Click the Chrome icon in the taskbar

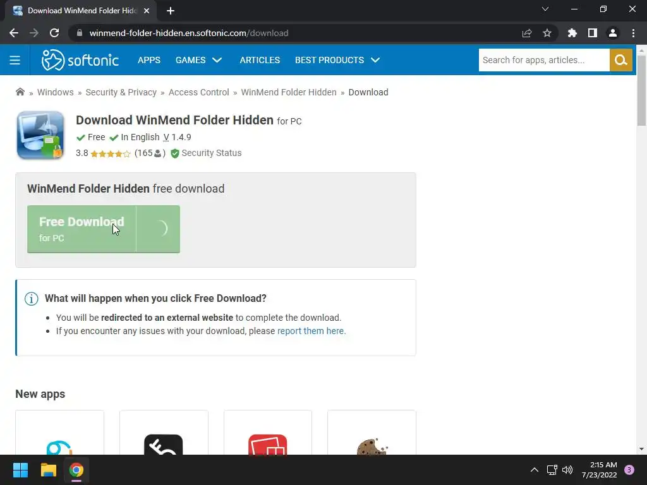pyautogui.click(x=76, y=470)
